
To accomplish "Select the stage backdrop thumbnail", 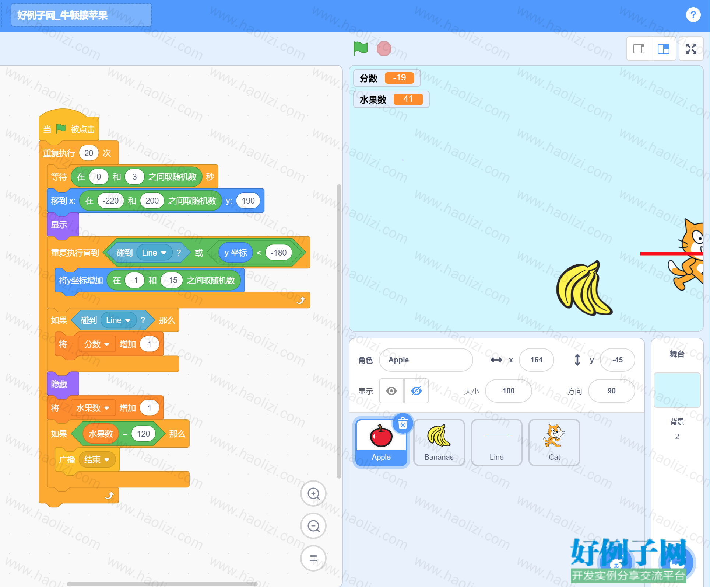I will point(677,390).
